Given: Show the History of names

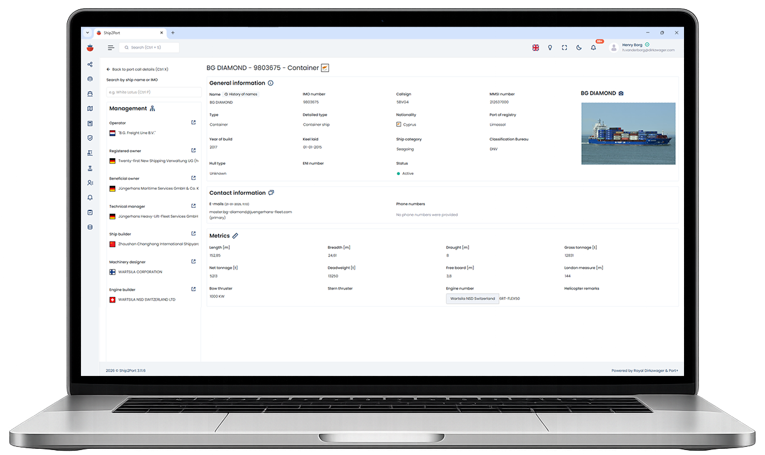Looking at the screenshot, I should click(x=240, y=93).
